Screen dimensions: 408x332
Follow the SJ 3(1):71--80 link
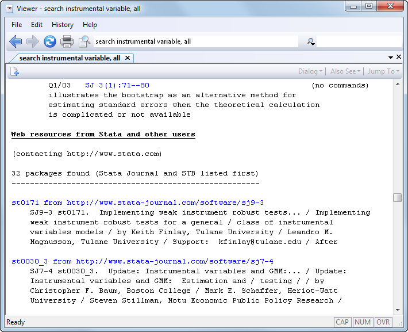[117, 85]
